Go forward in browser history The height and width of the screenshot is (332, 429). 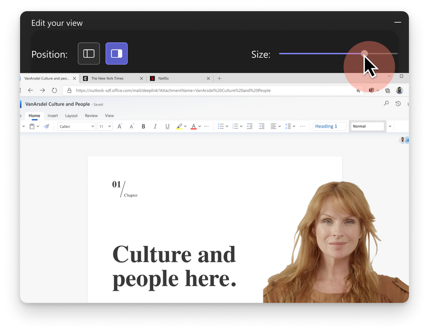42,90
